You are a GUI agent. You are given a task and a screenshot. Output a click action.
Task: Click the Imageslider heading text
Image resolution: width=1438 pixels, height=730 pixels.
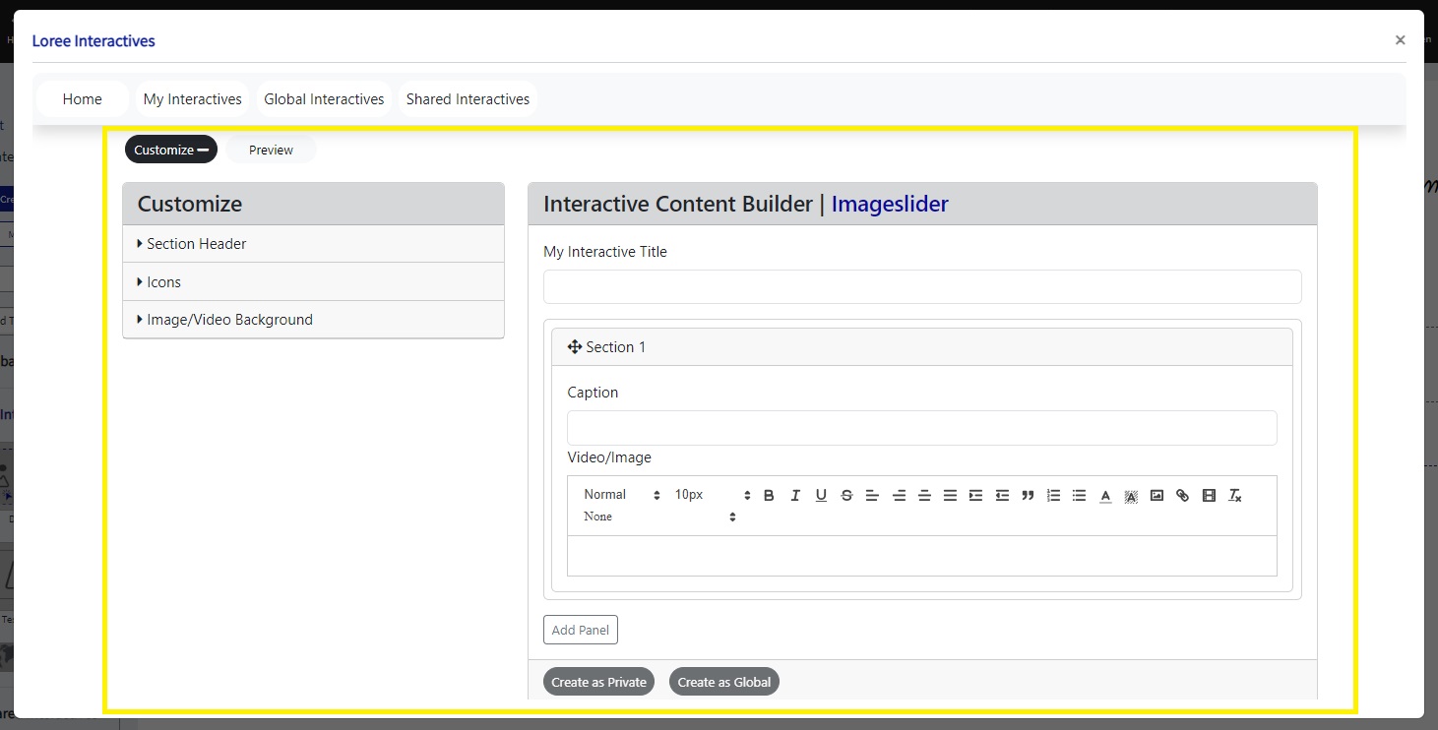click(890, 204)
